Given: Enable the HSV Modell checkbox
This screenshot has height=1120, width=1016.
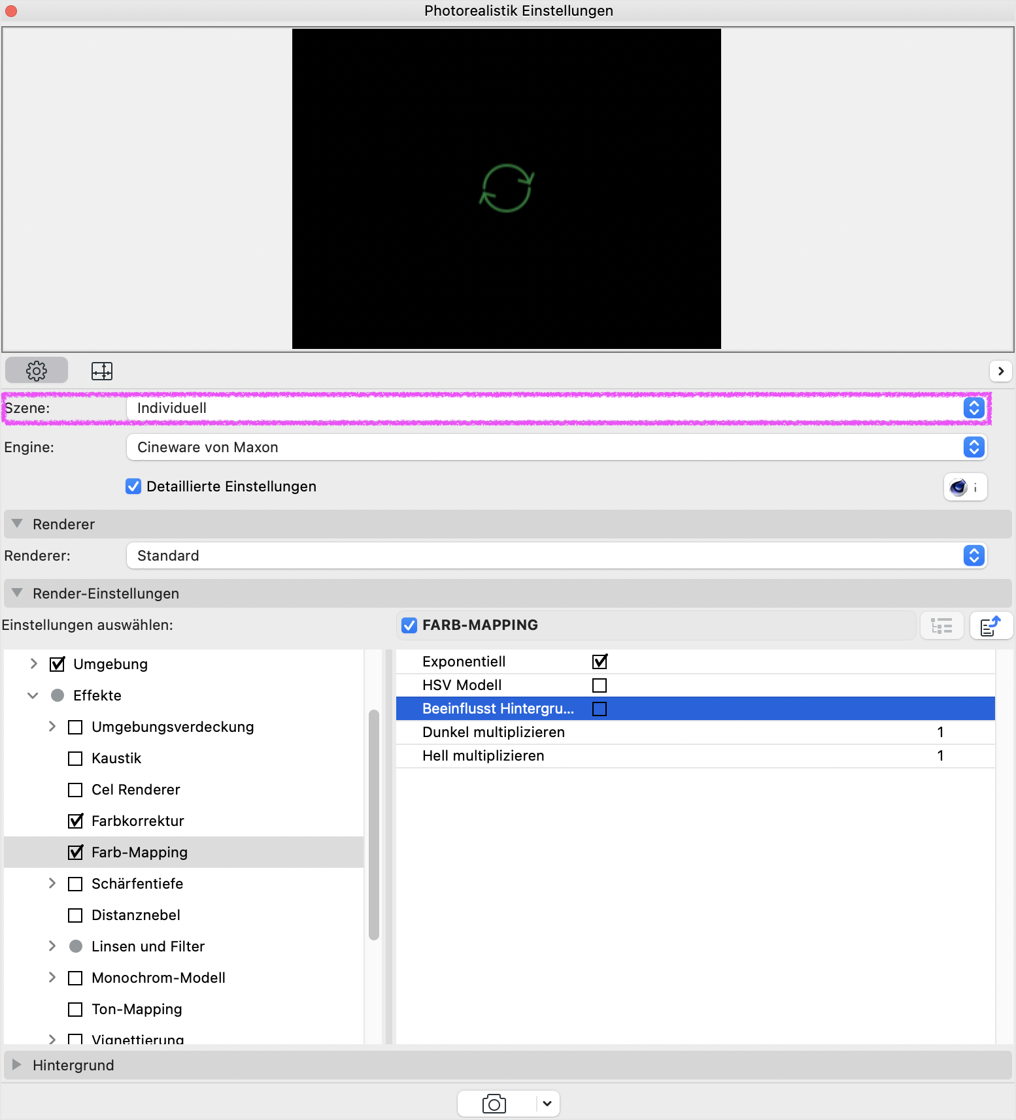Looking at the screenshot, I should tap(600, 685).
